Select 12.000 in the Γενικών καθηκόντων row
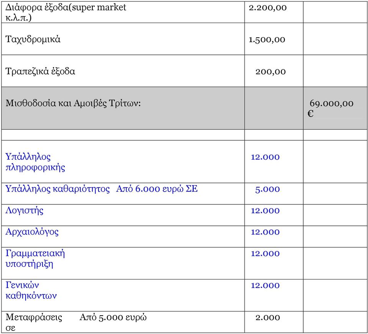This screenshot has height=334, width=368. point(265,285)
